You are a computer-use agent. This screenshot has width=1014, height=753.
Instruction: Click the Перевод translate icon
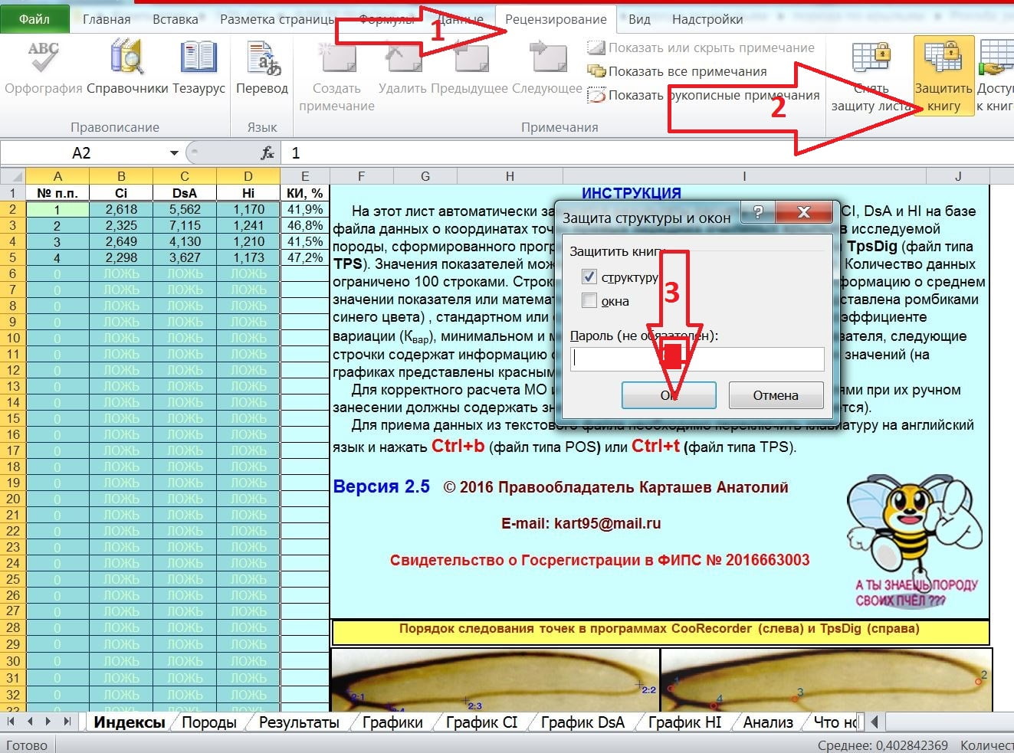pos(262,60)
